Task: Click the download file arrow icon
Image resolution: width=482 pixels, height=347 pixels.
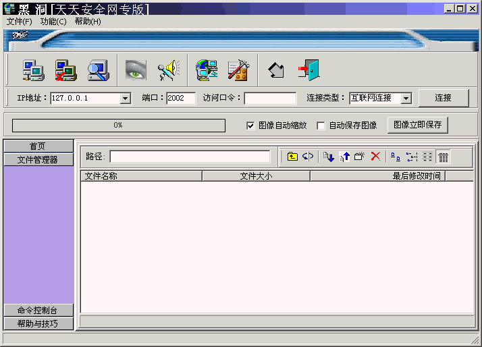Action: point(329,157)
